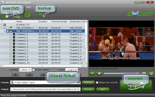Viewport: 155px width, 97px height.
Task: Click the Settings button
Action: [88, 83]
